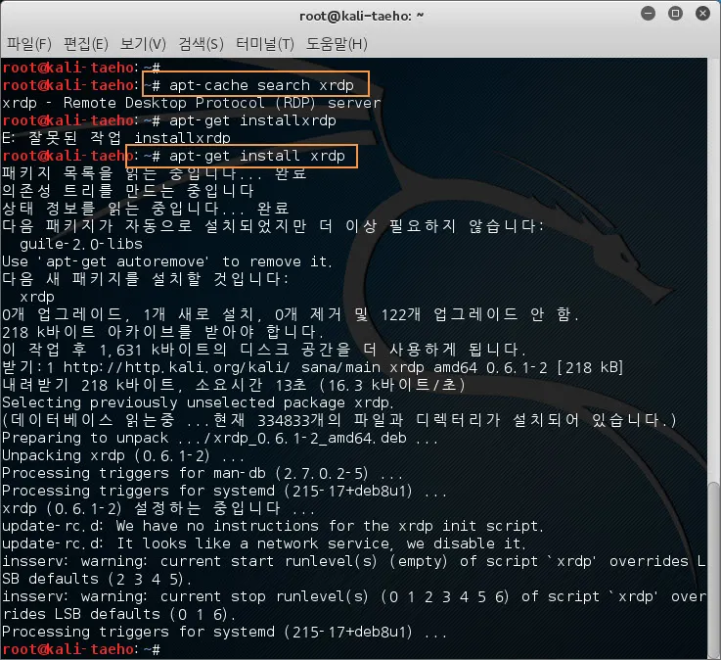Click the 'insserv: warning: current start runlevel(s)' line

point(353,570)
